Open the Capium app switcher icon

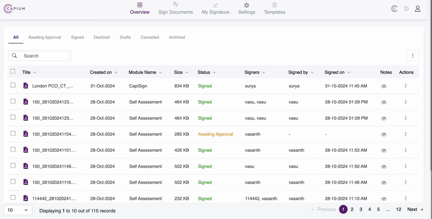click(394, 9)
